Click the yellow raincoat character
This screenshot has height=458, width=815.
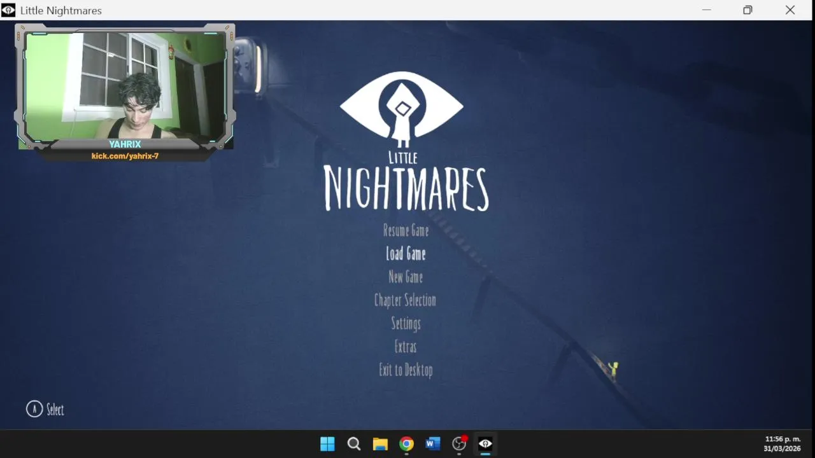click(613, 369)
